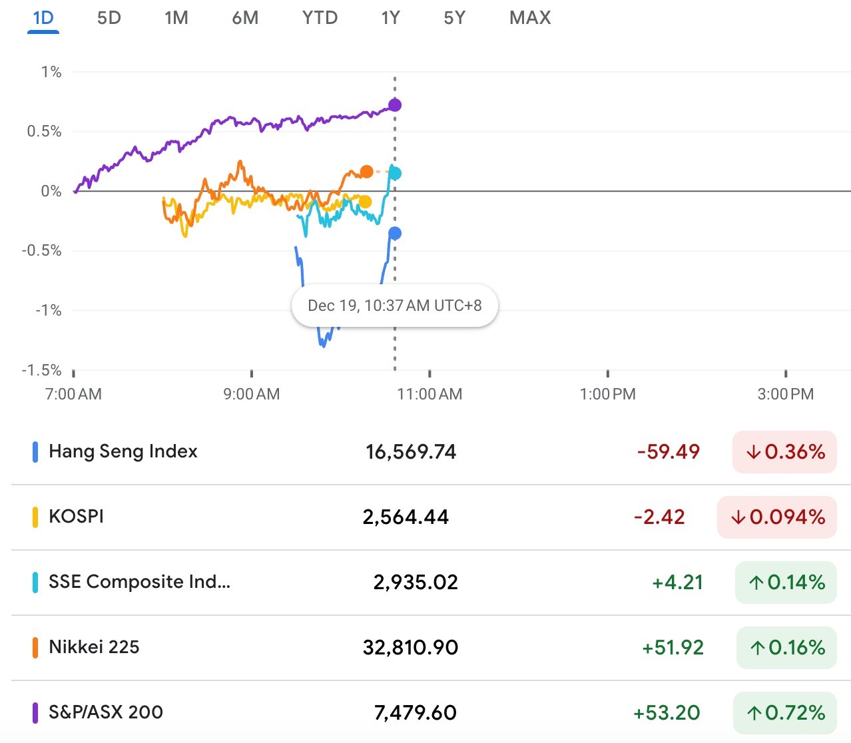This screenshot has width=851, height=743.
Task: Click the KOSPI yellow color marker
Action: tap(35, 517)
